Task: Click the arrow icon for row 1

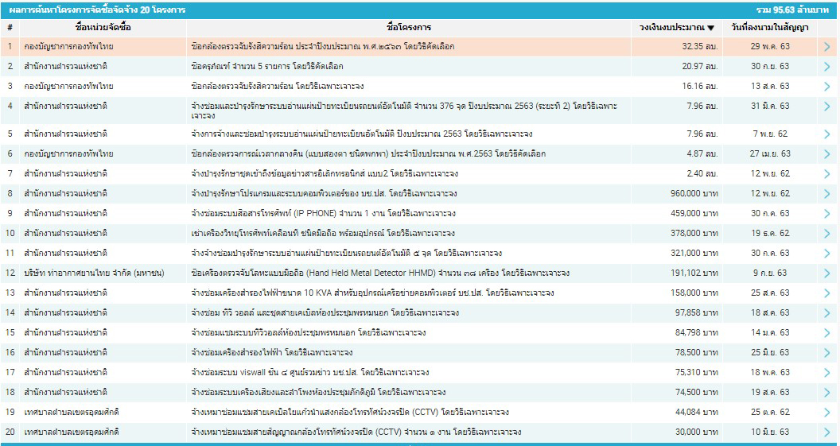Action: click(827, 46)
